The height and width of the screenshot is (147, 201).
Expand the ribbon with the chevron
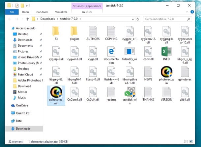point(187,12)
